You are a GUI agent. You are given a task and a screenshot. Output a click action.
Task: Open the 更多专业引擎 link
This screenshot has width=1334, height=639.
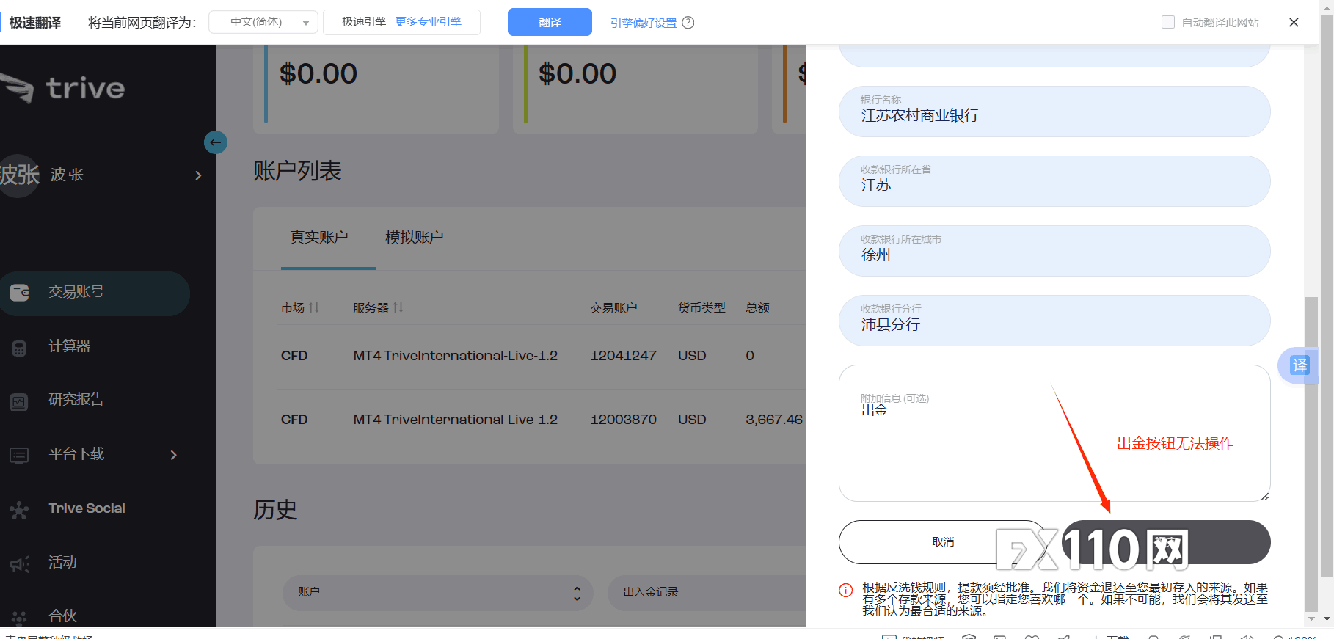[x=429, y=22]
